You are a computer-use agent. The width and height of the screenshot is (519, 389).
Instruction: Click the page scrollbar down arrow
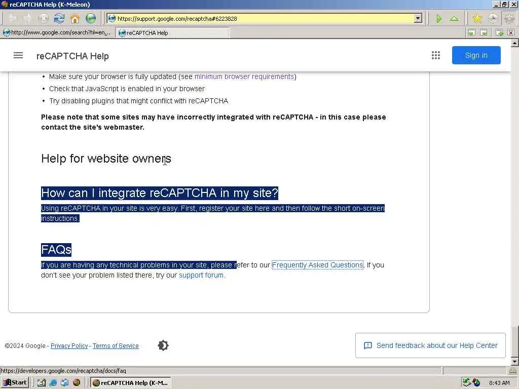click(515, 361)
